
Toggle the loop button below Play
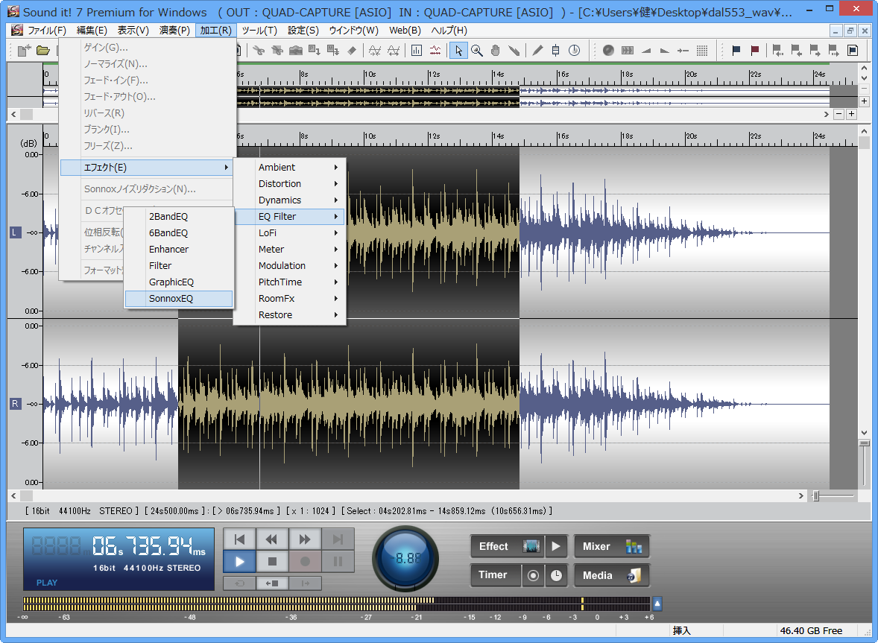[240, 583]
